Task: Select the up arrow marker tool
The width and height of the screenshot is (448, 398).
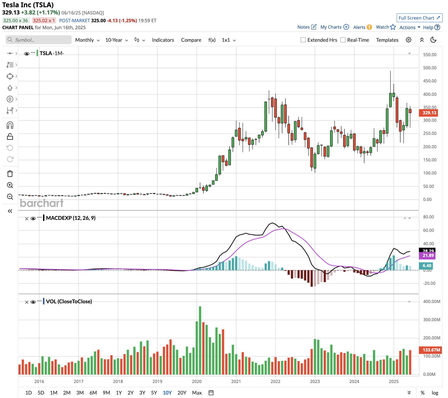Action: coord(10,88)
